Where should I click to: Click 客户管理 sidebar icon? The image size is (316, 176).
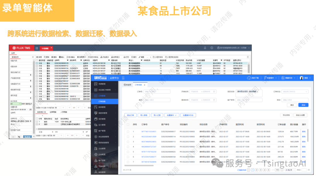click(x=96, y=131)
